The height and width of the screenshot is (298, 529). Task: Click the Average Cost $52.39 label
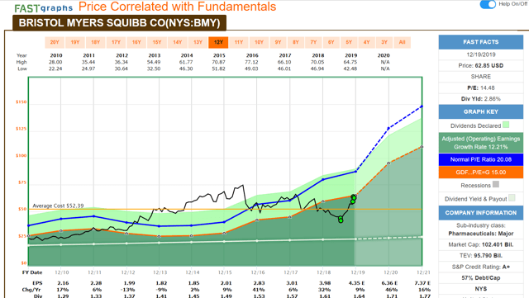(58, 206)
